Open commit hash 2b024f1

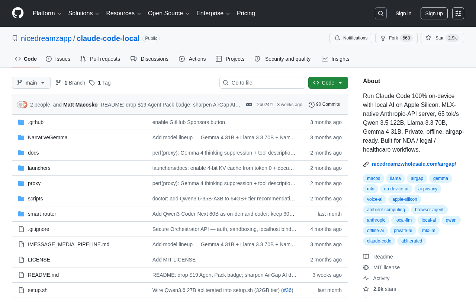click(x=265, y=105)
